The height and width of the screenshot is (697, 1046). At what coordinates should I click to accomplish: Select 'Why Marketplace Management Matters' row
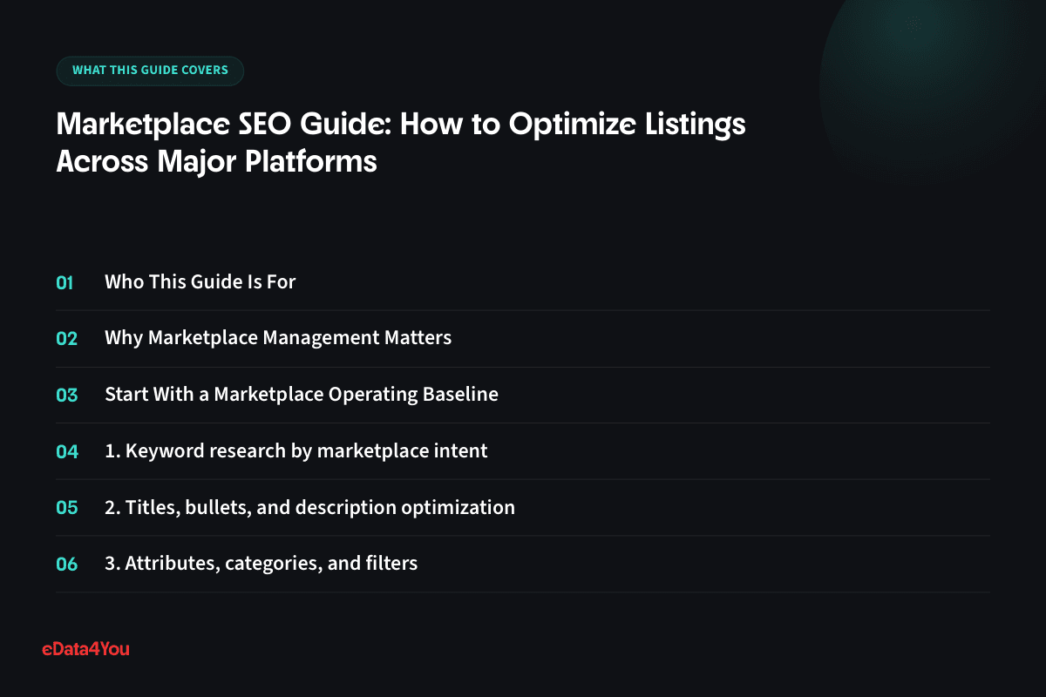tap(523, 338)
